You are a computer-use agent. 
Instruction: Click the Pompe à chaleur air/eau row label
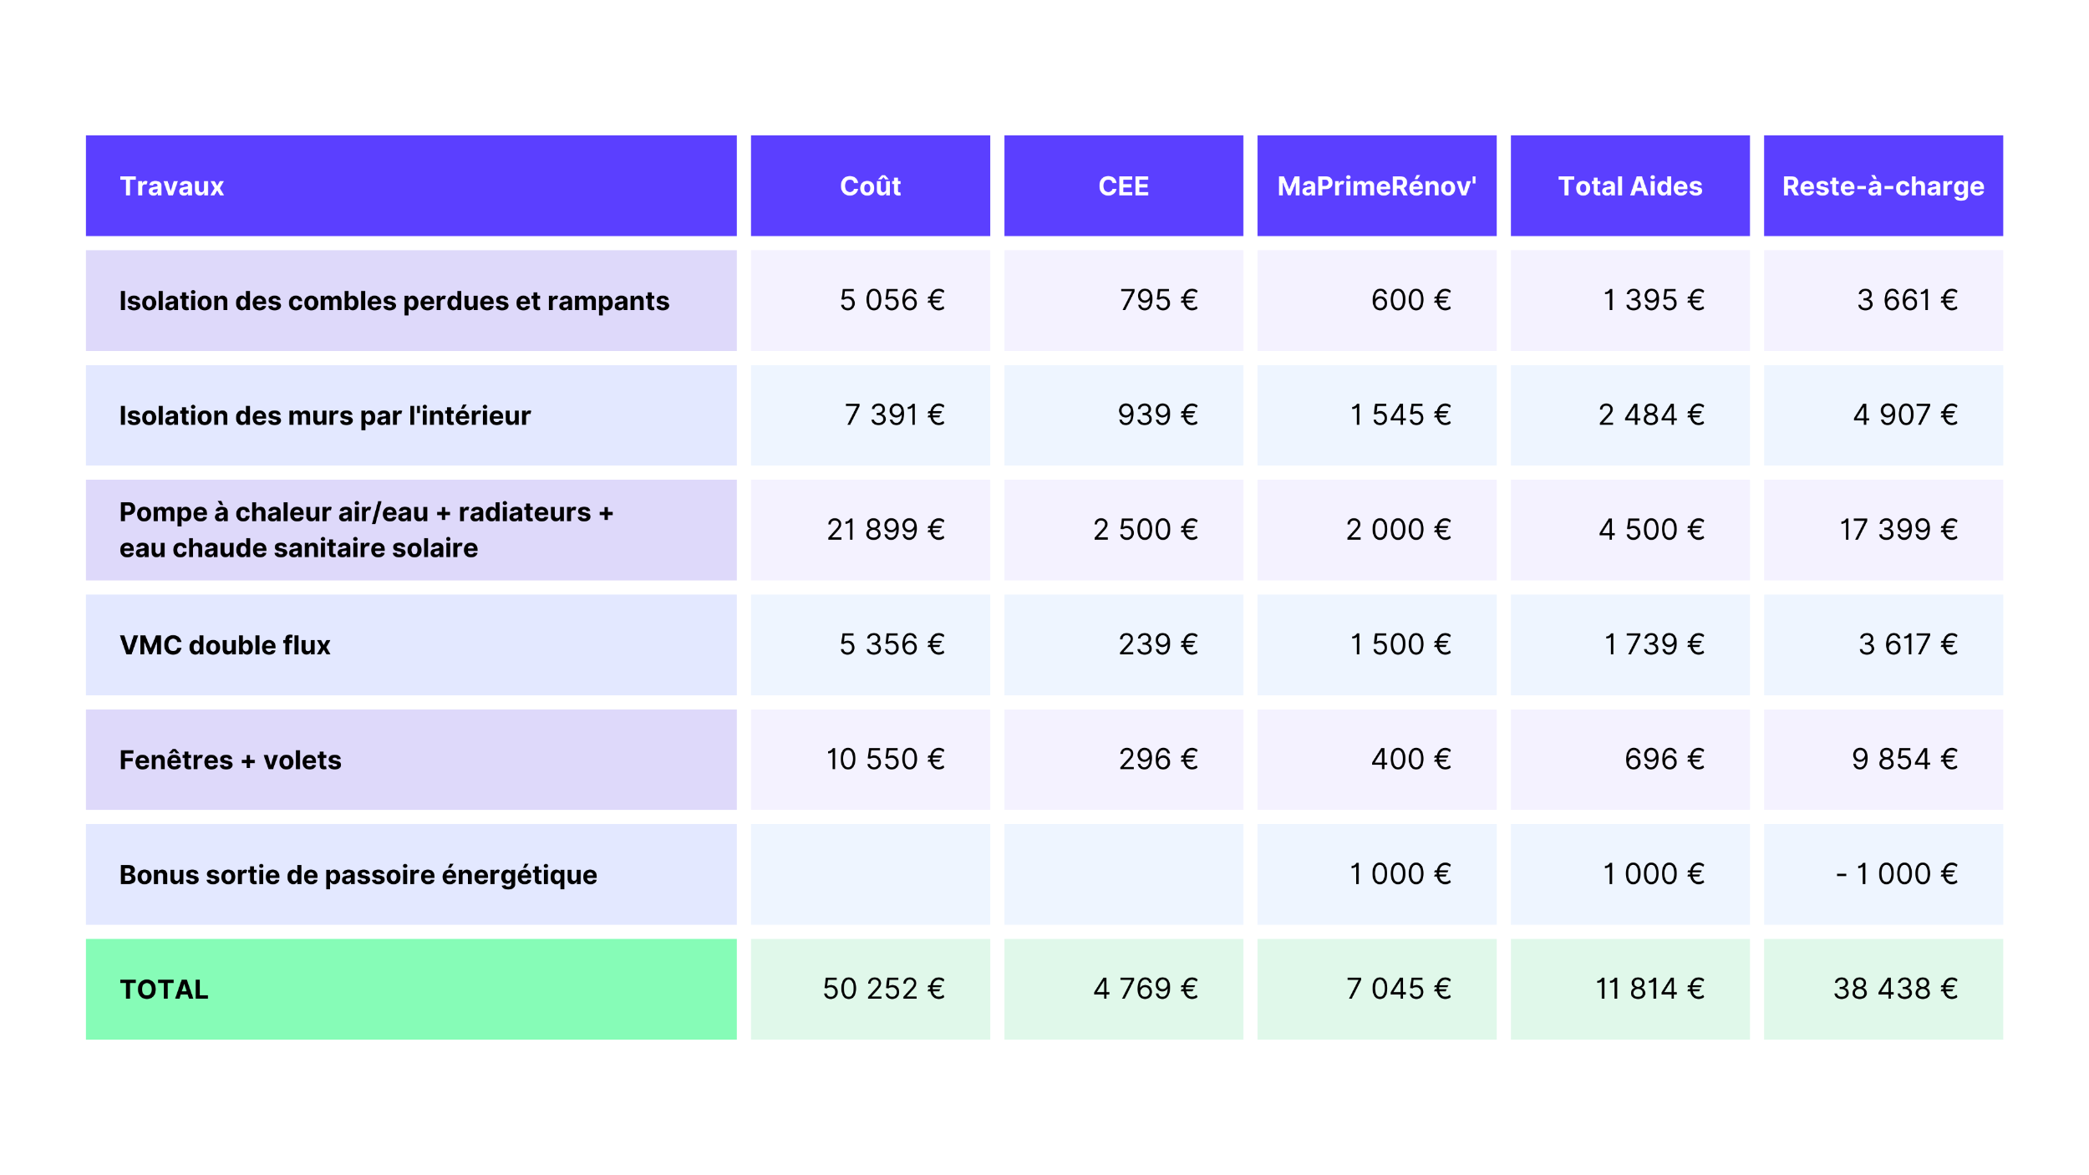pyautogui.click(x=411, y=530)
